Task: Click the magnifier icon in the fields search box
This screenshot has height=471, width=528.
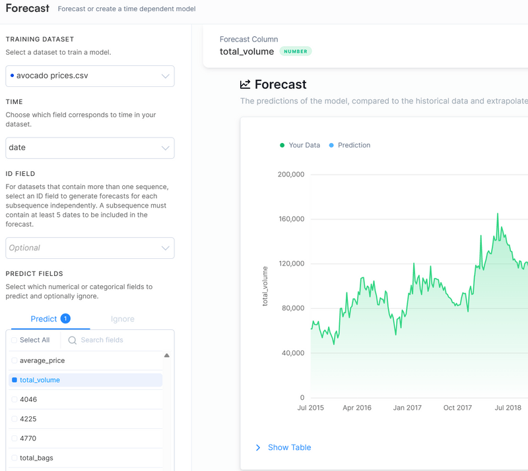Action: click(72, 340)
